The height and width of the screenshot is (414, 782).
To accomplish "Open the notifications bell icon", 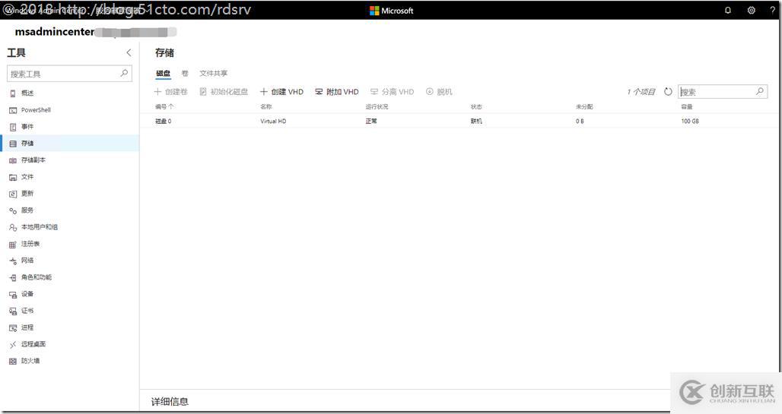I will click(x=728, y=10).
